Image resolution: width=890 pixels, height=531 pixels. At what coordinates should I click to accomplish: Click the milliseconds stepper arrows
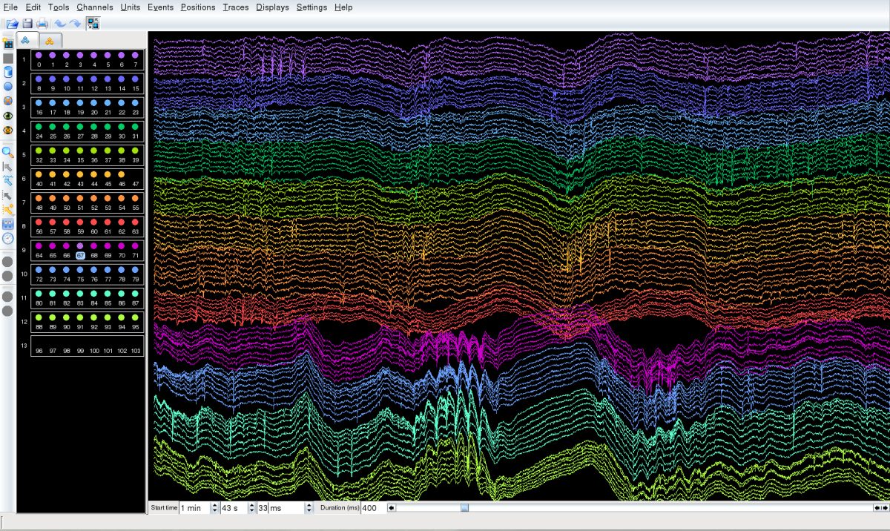click(x=308, y=508)
